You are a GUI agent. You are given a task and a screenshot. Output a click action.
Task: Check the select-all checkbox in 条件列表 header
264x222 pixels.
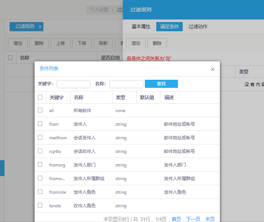click(40, 97)
